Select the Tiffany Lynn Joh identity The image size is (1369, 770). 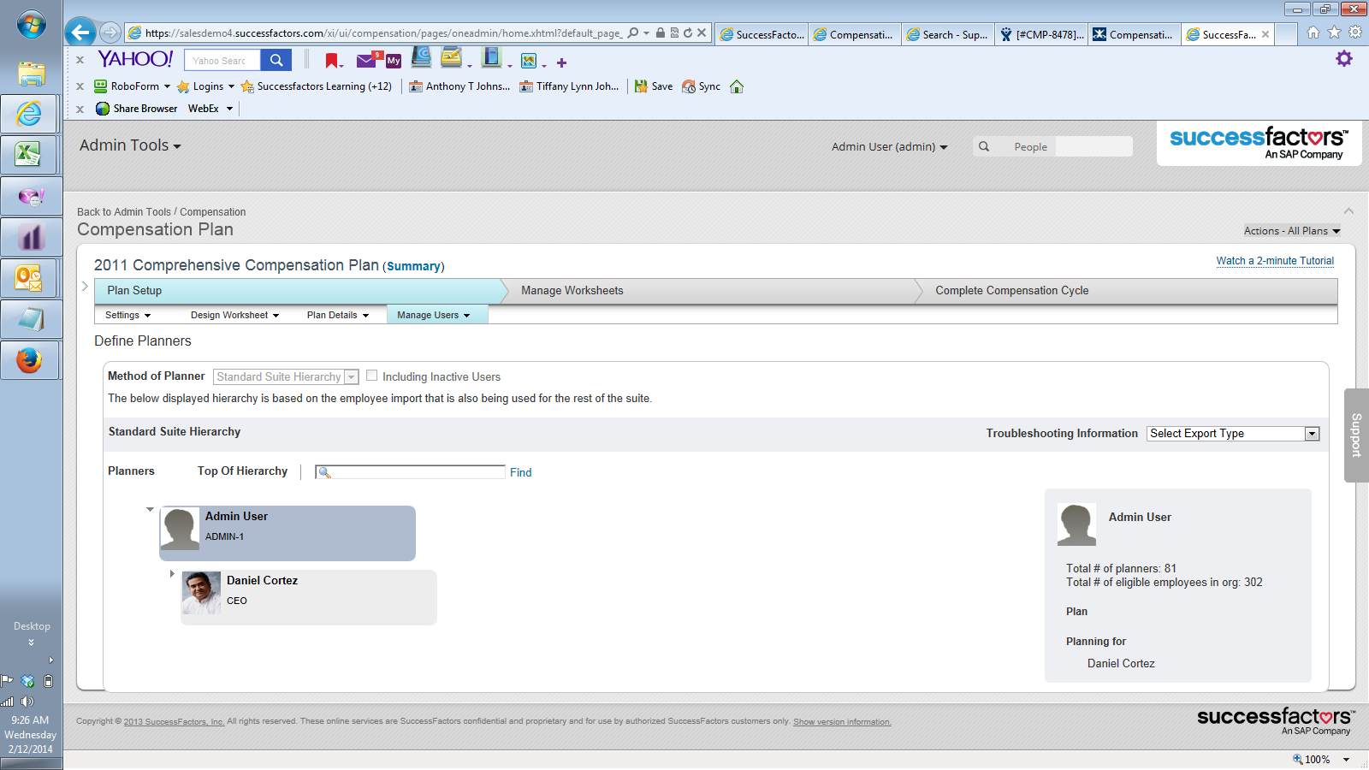[x=569, y=86]
